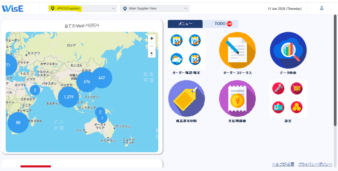Open the ID card settings icon
Image resolution: width=338 pixels, height=171 pixels.
click(278, 107)
